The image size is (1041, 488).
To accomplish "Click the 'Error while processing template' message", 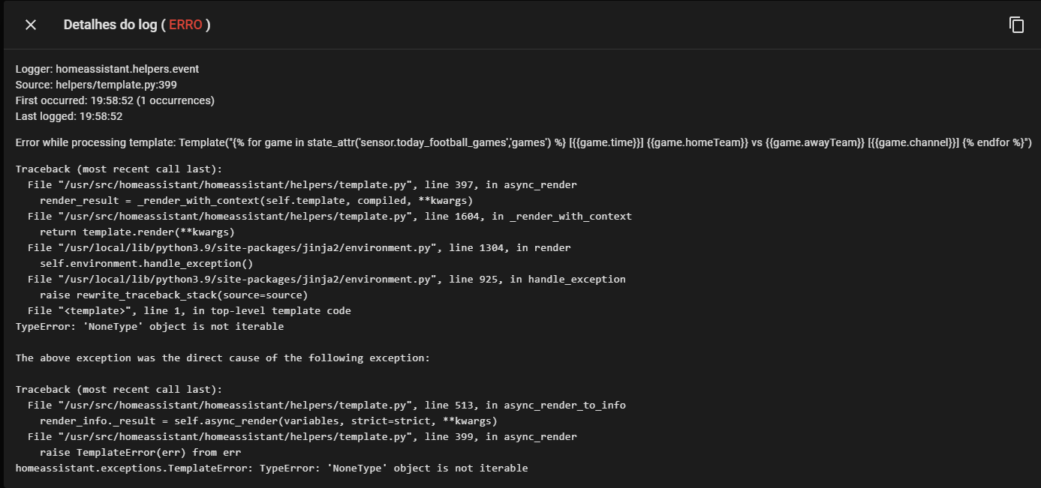I will click(x=524, y=142).
